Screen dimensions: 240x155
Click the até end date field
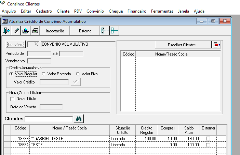(x=71, y=53)
